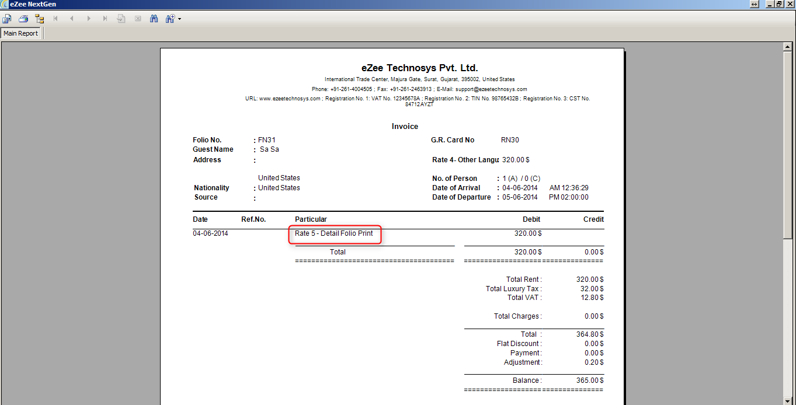The height and width of the screenshot is (405, 796).
Task: Click arrival date 04-06-2014 in header
Action: point(520,188)
